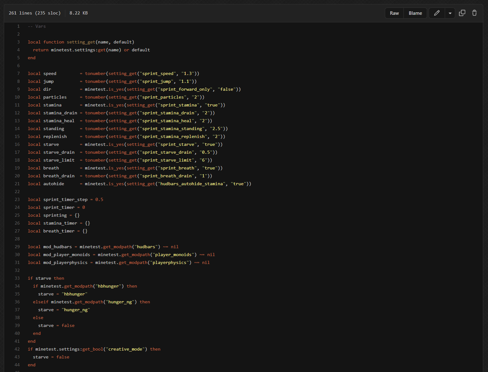
Task: Jump to line number 33
Action: click(x=17, y=278)
